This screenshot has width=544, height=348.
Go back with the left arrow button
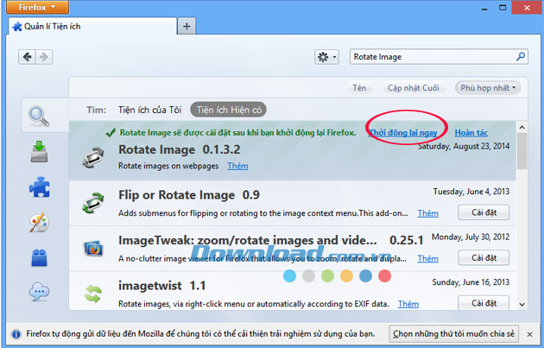click(27, 56)
